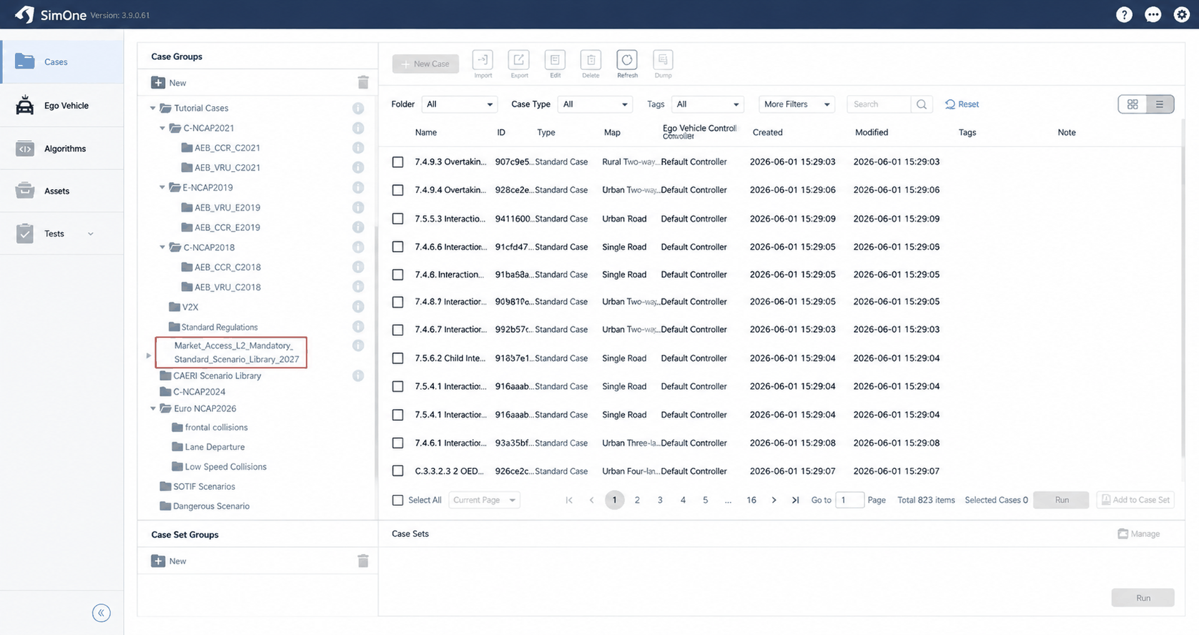Click Manage in Case Sets panel

click(x=1138, y=534)
